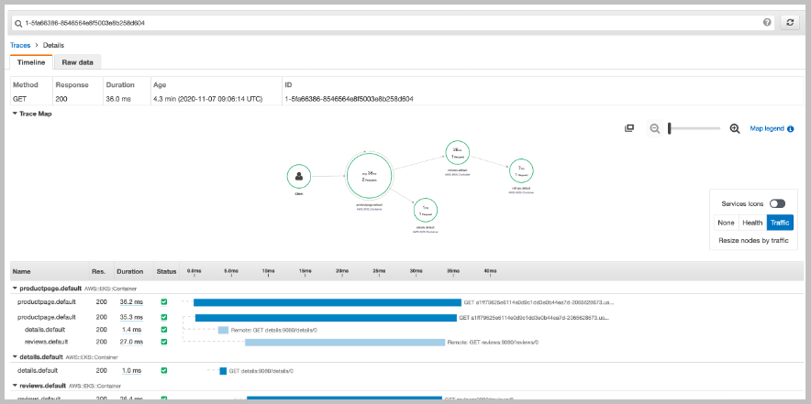Screen dimensions: 811x404
Task: Click the trace ID value in summary table
Action: [x=349, y=98]
